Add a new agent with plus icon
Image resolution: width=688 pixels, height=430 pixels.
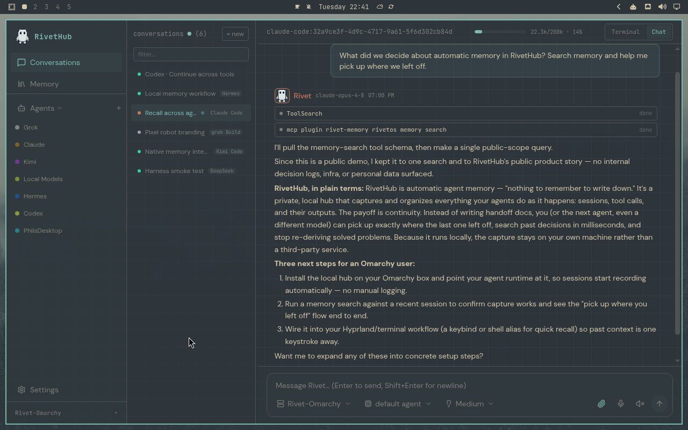tap(119, 108)
